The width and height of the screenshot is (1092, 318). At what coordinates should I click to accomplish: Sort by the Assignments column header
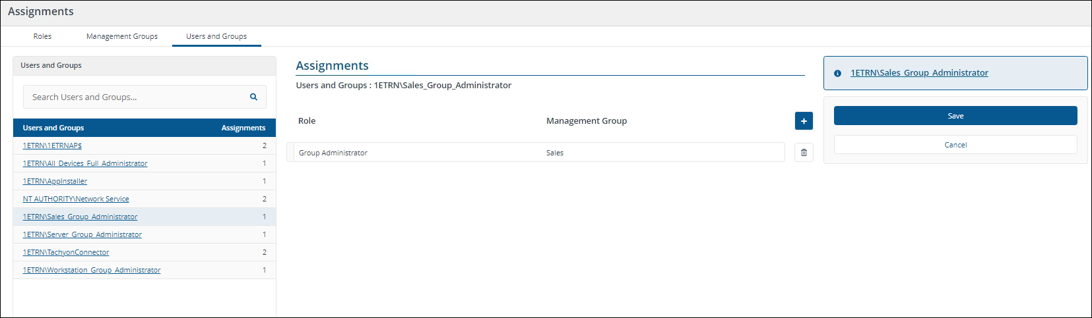click(x=243, y=128)
